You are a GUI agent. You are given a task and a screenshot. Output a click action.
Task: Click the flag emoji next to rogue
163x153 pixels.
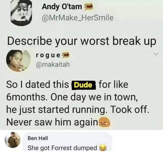[x=65, y=54]
